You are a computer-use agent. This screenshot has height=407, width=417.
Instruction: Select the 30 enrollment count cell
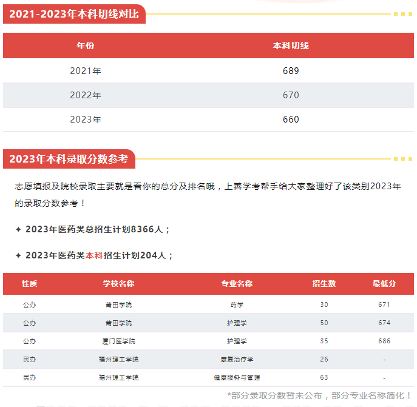(x=324, y=304)
